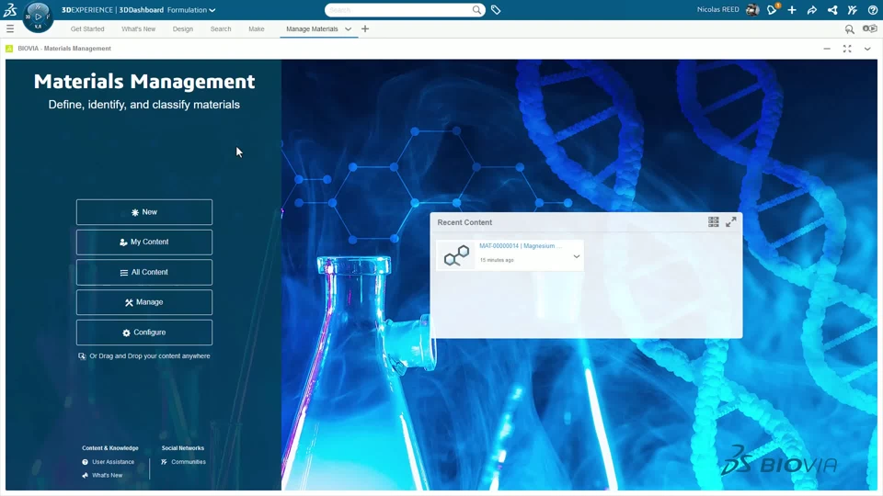The width and height of the screenshot is (883, 496).
Task: Open the footer What's New link
Action: click(x=107, y=475)
